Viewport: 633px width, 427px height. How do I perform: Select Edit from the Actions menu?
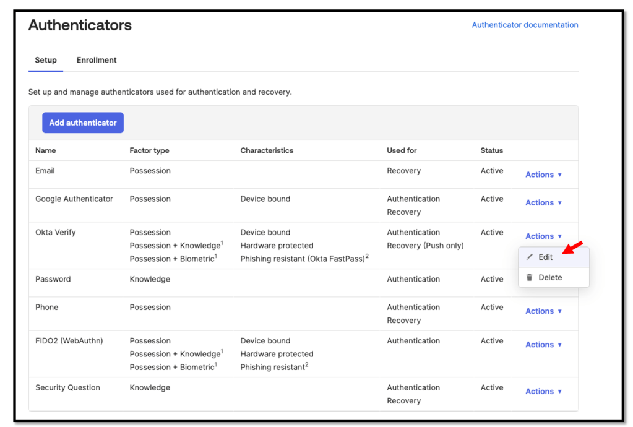point(545,257)
